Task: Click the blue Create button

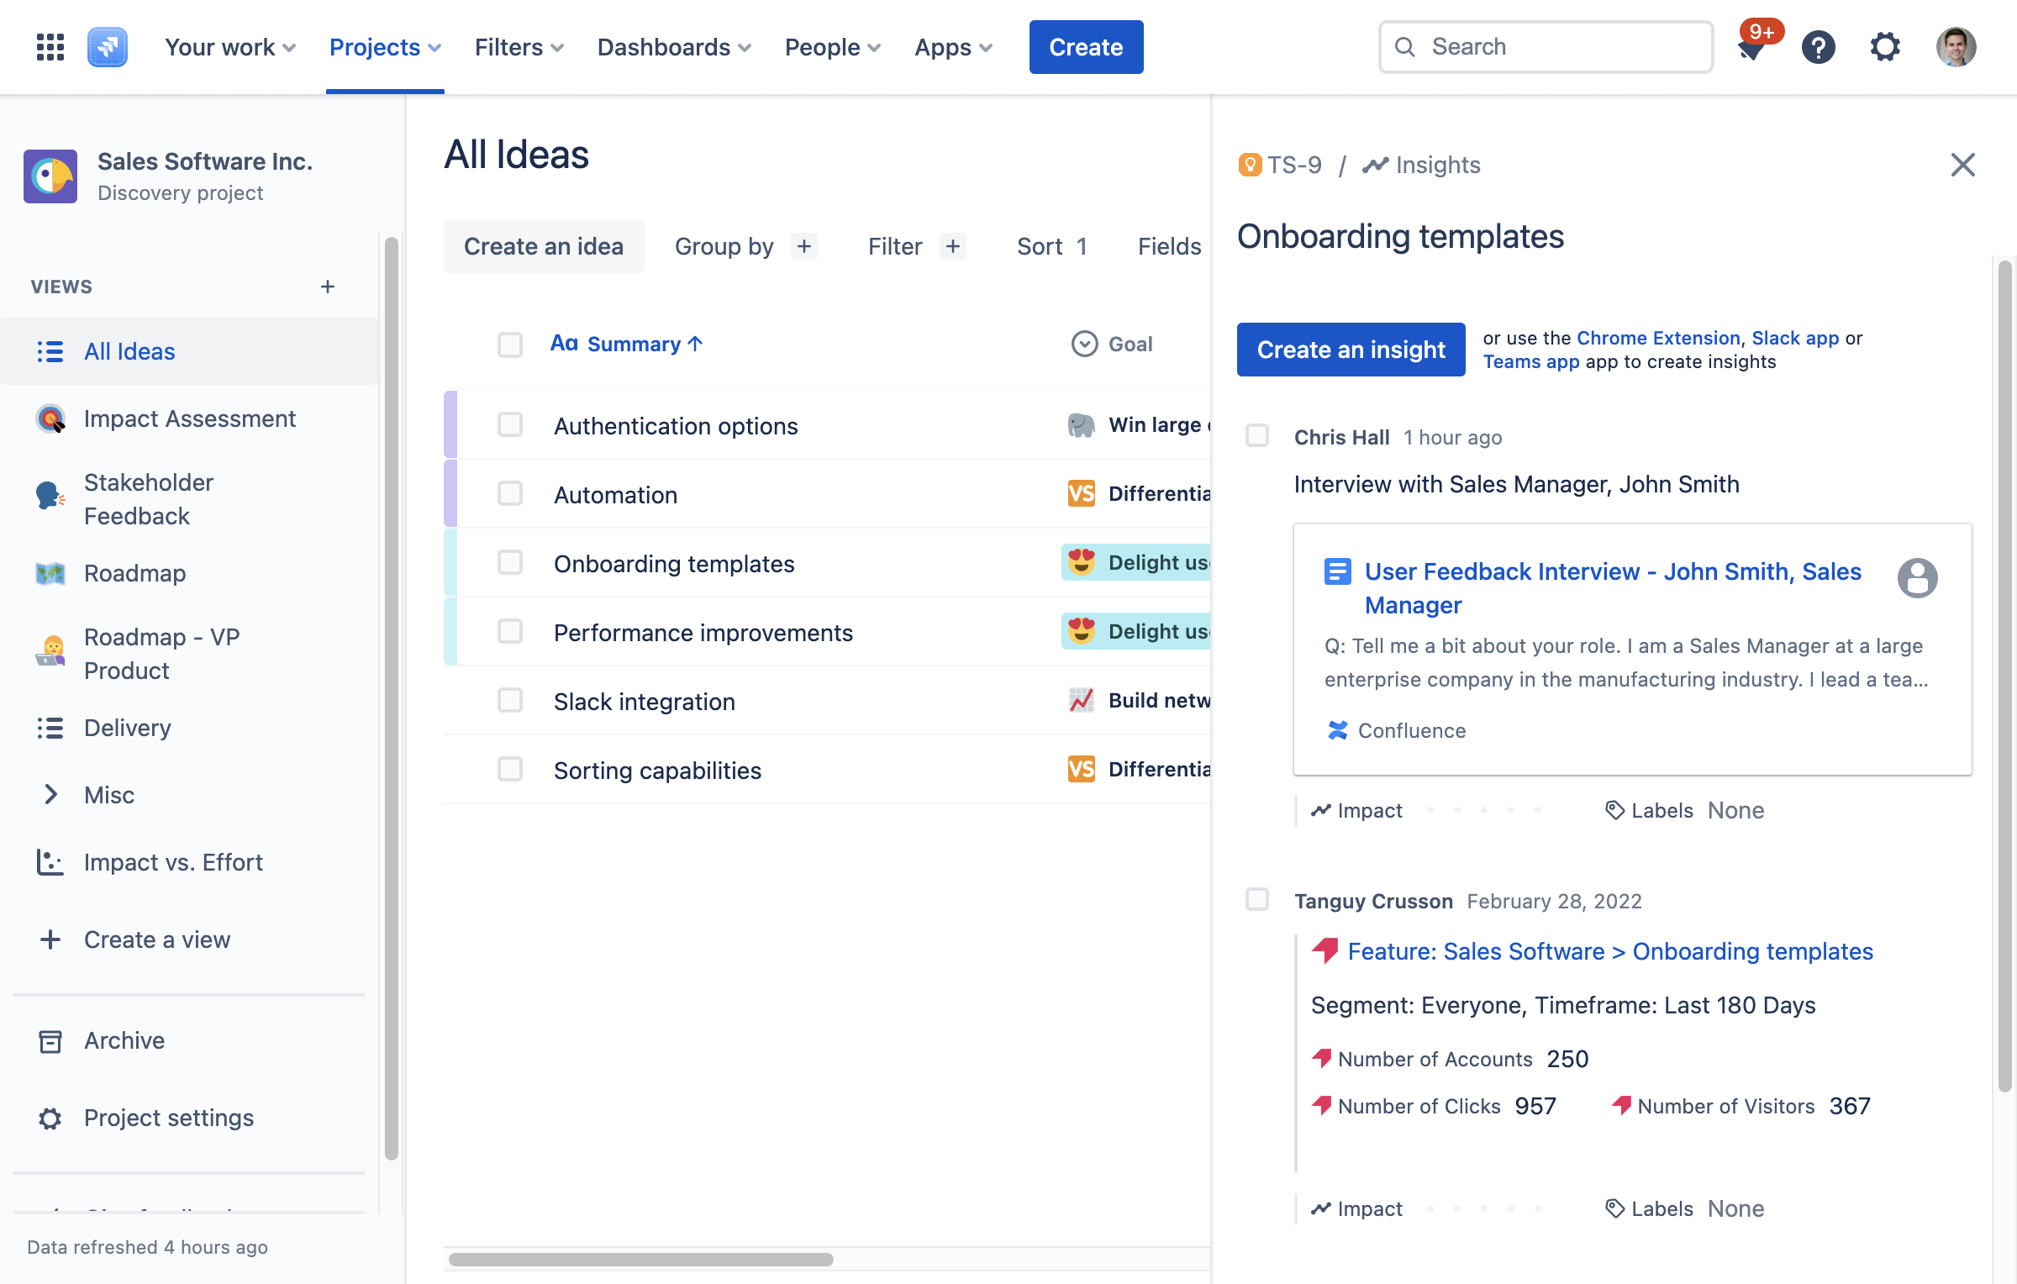Action: click(1086, 47)
